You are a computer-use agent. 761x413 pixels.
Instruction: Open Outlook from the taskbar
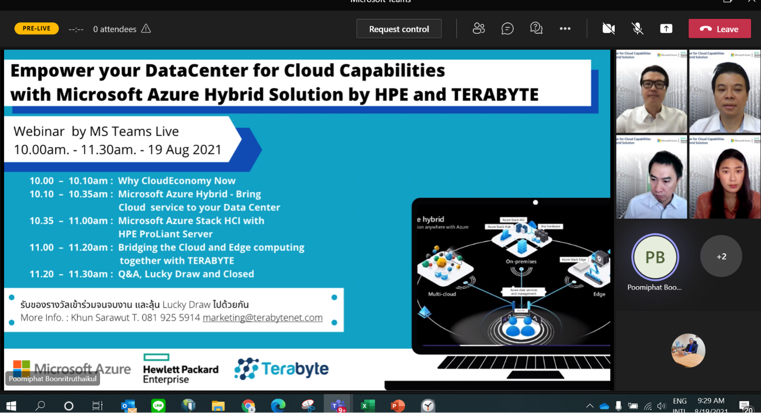click(x=129, y=406)
